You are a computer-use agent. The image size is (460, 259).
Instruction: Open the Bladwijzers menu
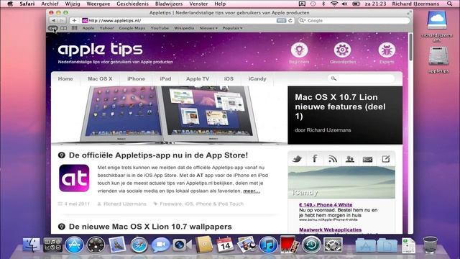pyautogui.click(x=169, y=4)
